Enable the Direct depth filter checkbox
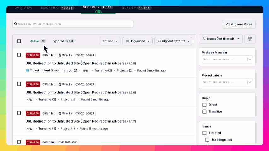This screenshot has height=151, width=269. [x=204, y=105]
